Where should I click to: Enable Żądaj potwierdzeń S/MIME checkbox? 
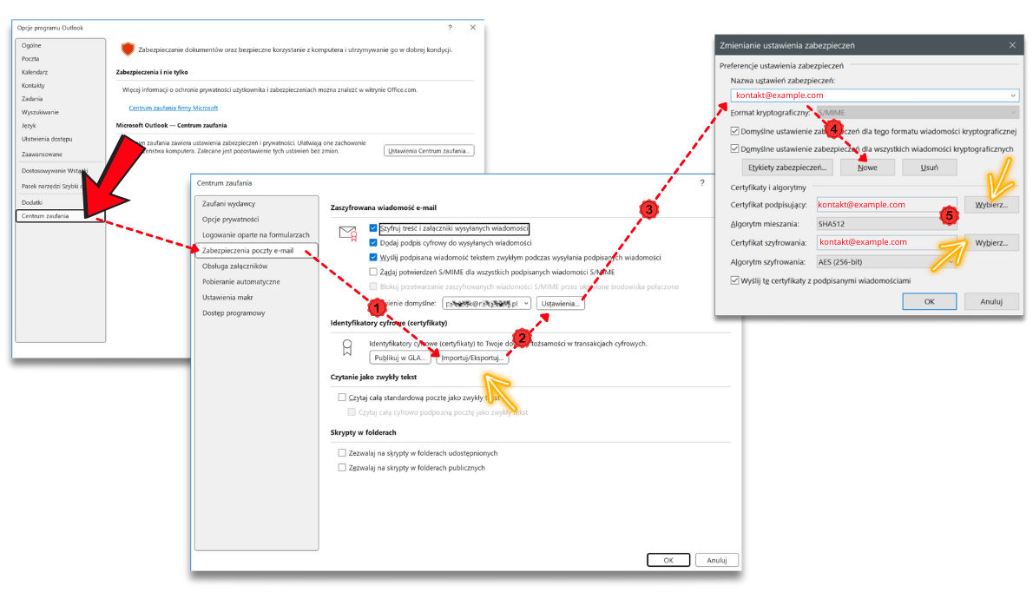click(373, 272)
